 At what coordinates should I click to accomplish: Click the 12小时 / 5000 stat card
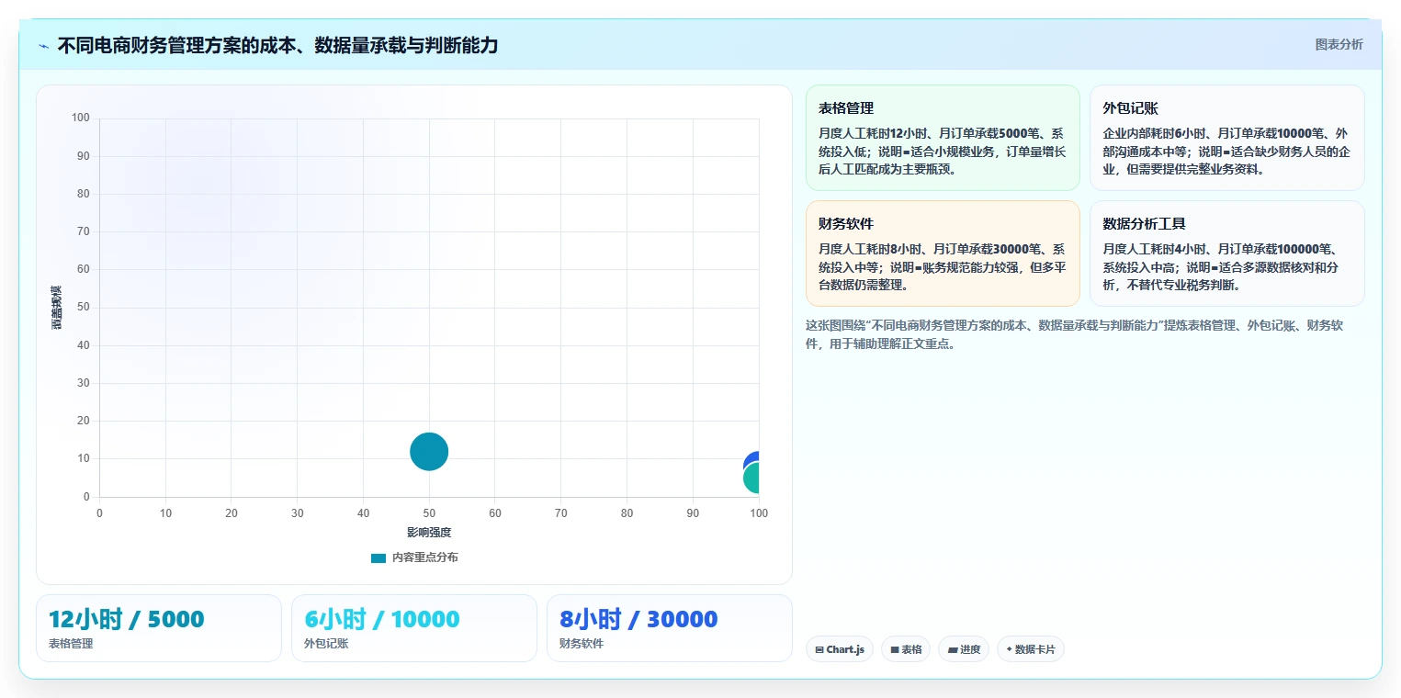[x=159, y=628]
